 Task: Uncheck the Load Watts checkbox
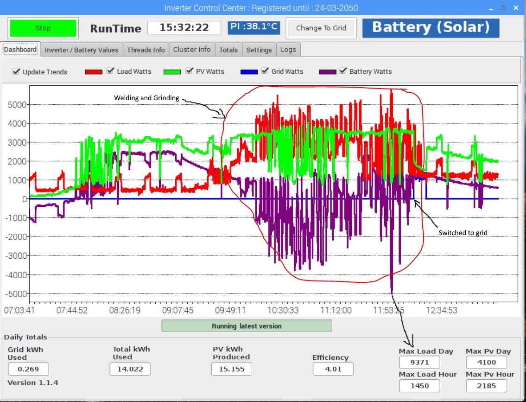(x=110, y=71)
